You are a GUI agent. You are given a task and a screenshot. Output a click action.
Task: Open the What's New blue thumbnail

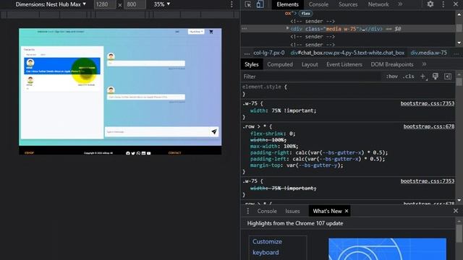pyautogui.click(x=387, y=249)
